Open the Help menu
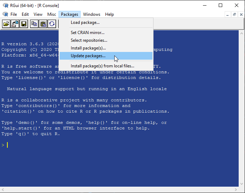 [x=109, y=14]
